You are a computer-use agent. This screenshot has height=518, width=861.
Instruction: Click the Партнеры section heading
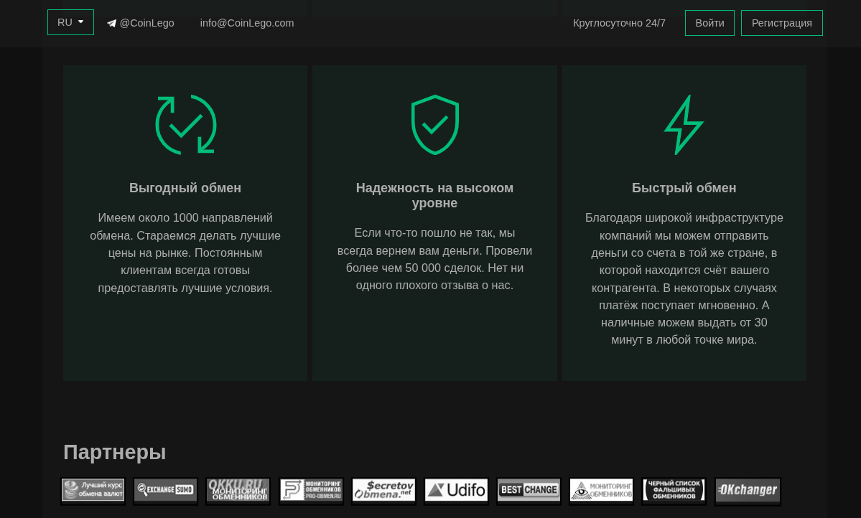(x=114, y=452)
